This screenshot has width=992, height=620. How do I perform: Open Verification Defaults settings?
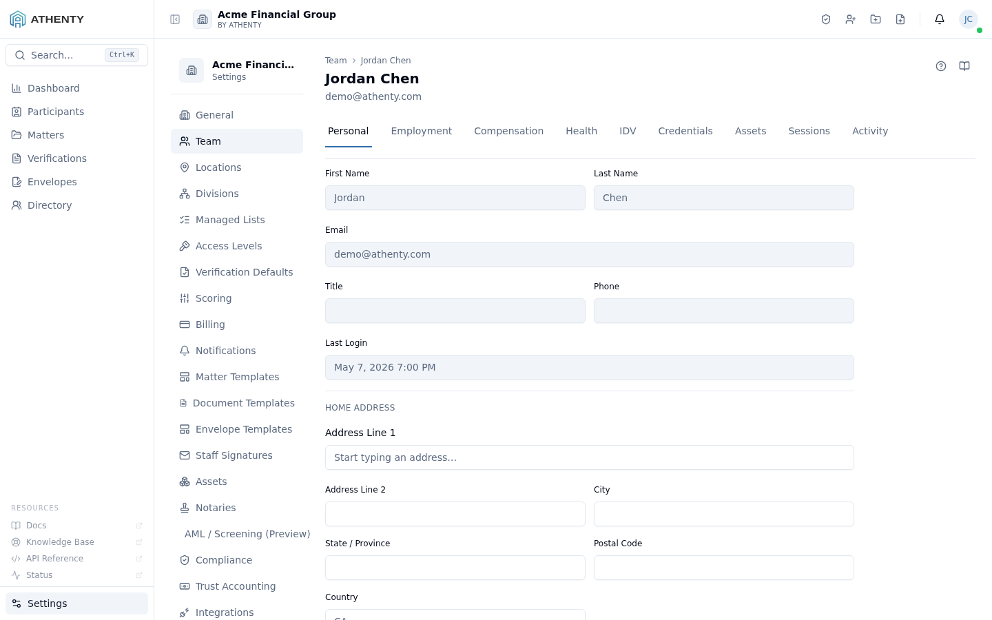pos(237,272)
